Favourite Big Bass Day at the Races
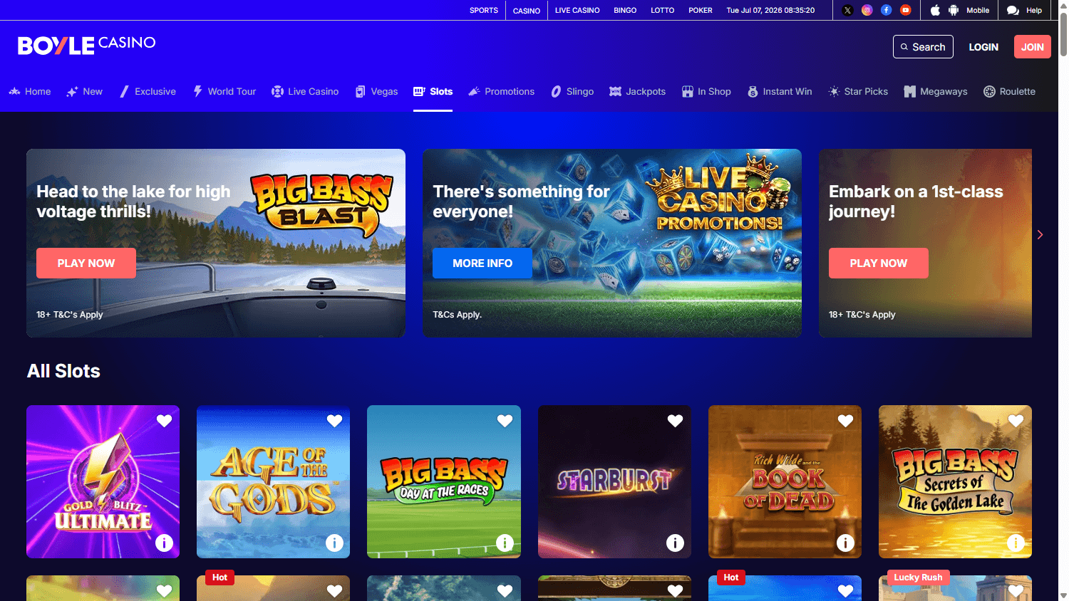Viewport: 1069px width, 601px height. point(505,421)
